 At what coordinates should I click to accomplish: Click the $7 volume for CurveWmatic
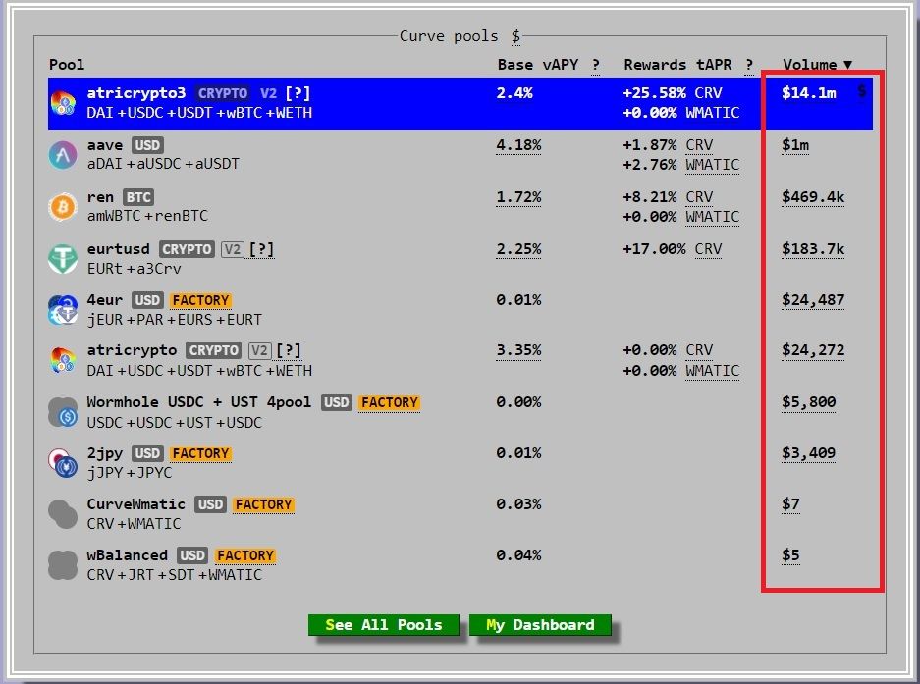click(x=790, y=503)
